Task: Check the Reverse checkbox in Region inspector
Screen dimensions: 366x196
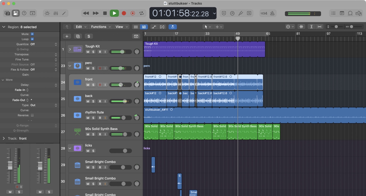Action: (x=32, y=115)
